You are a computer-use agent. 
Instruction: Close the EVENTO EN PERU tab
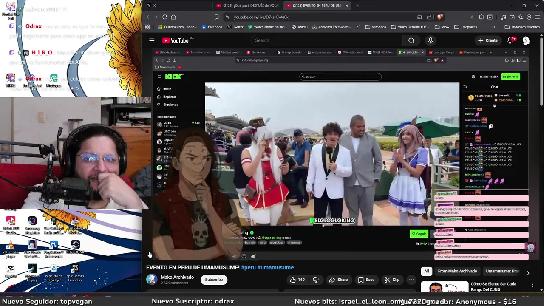347,6
